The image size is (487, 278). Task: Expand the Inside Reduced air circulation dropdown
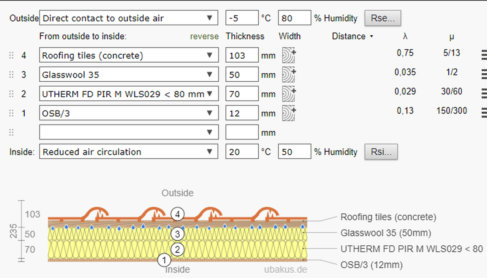(128, 152)
